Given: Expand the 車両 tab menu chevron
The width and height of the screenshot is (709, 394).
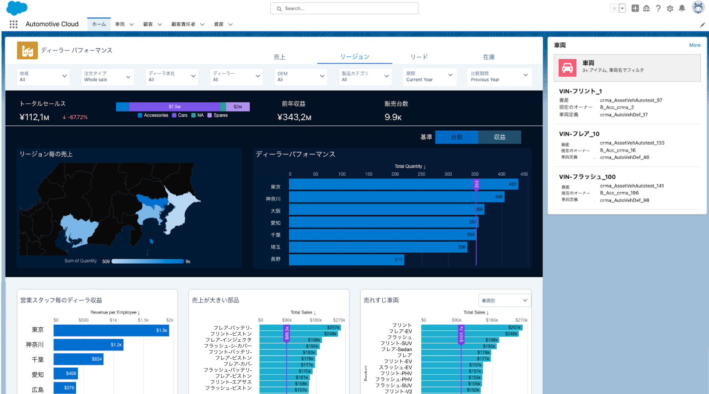Looking at the screenshot, I should coord(132,24).
